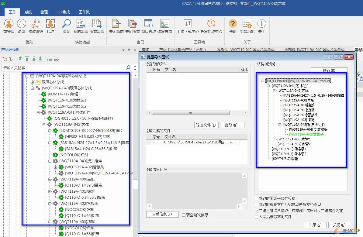Open 上传下载中心 upload download center
Image resolution: width=363 pixels, height=237 pixels.
tap(188, 24)
